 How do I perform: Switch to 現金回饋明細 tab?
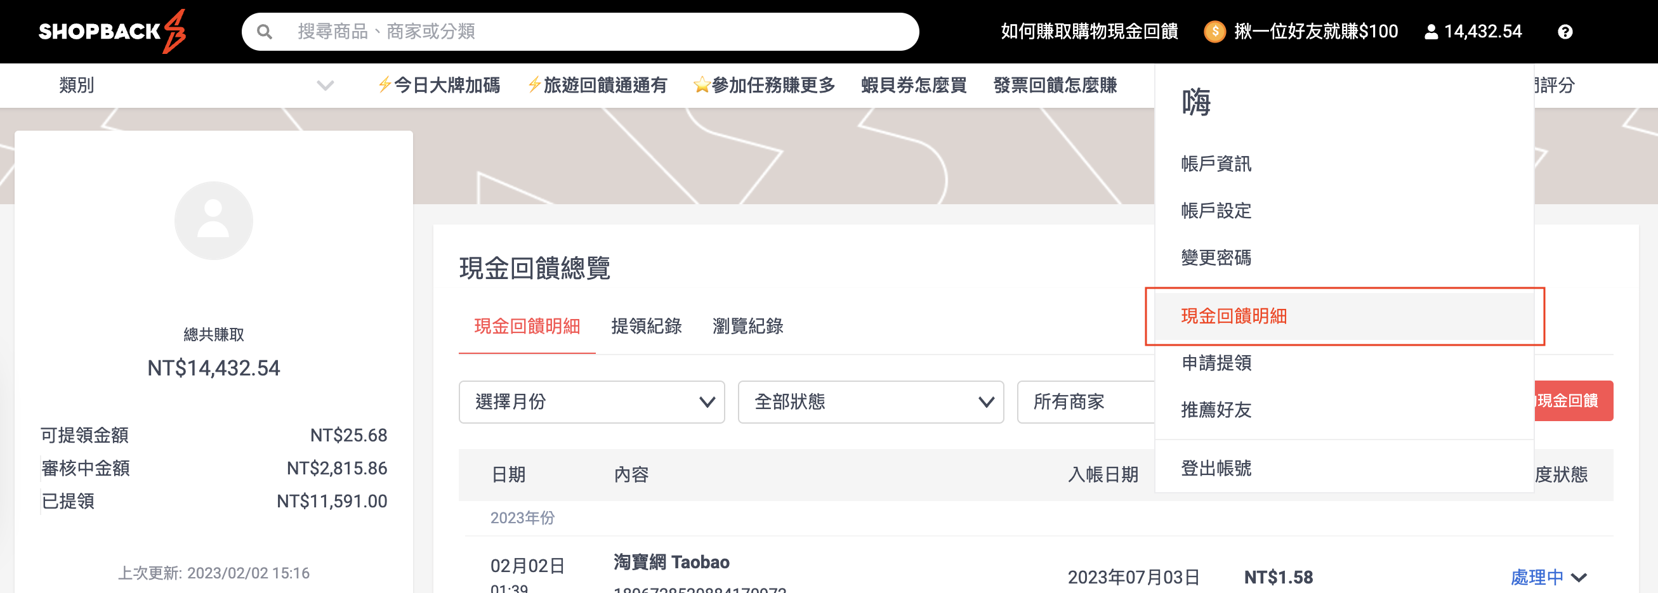527,326
